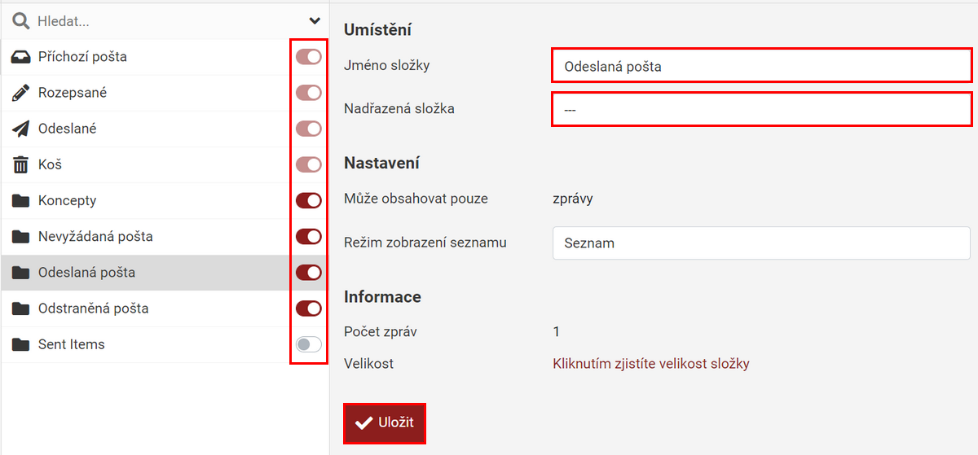Open Režim zobrazení seznamu dropdown
978x455 pixels.
point(761,243)
